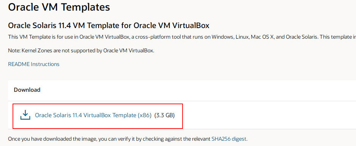Click the Kernel Zones not supported note
The width and height of the screenshot is (356, 146).
[81, 50]
